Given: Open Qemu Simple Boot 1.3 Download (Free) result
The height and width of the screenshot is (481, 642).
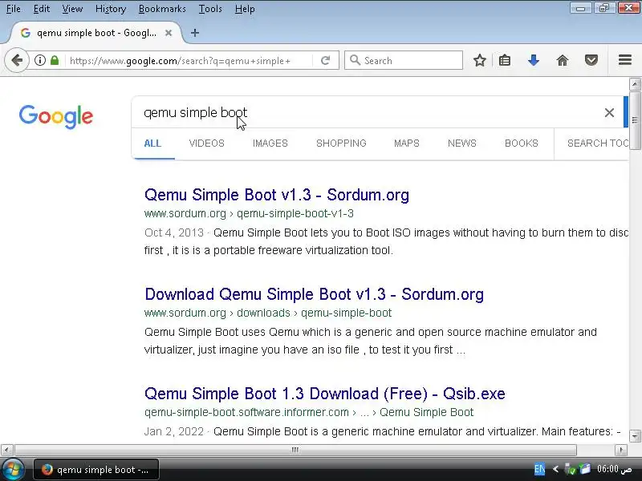Looking at the screenshot, I should pyautogui.click(x=325, y=394).
